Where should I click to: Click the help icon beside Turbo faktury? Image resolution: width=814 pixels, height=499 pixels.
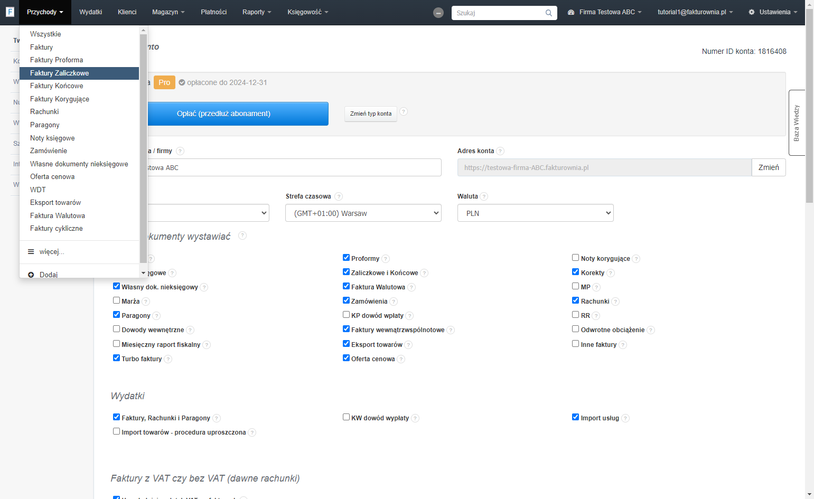pyautogui.click(x=168, y=359)
